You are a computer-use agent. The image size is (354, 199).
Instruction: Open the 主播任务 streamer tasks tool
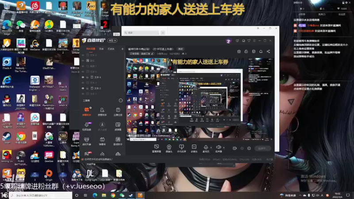tap(118, 111)
